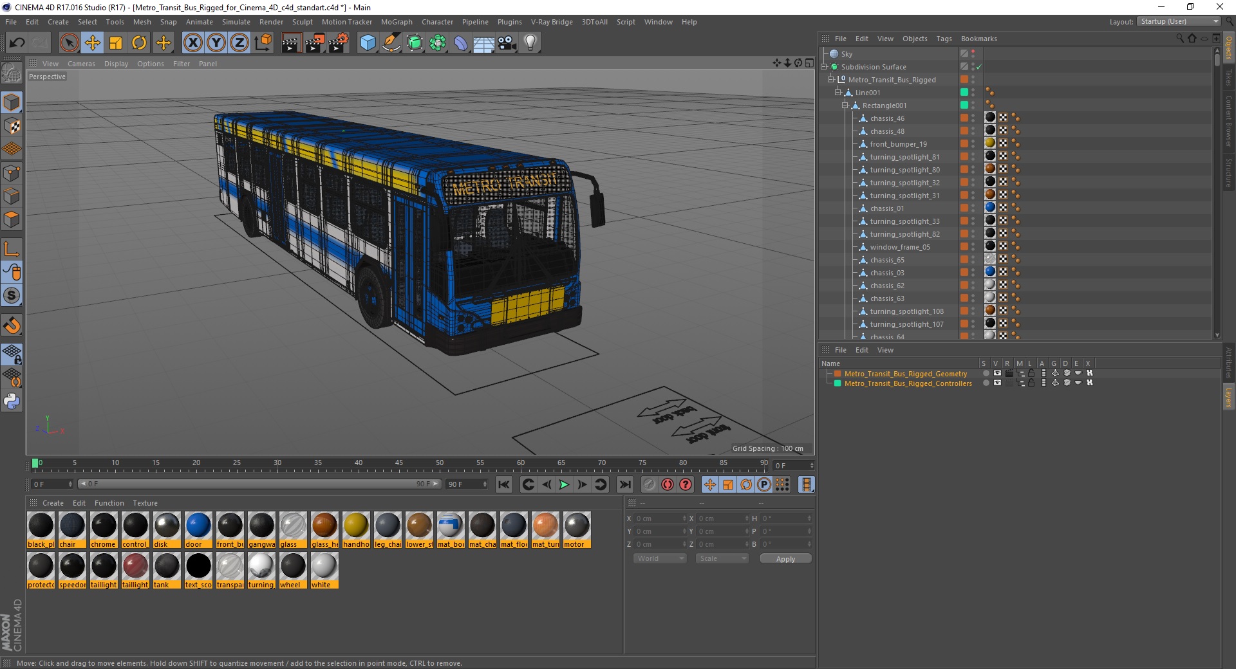Click timeline frame 45 marker
The image size is (1236, 669).
(399, 464)
